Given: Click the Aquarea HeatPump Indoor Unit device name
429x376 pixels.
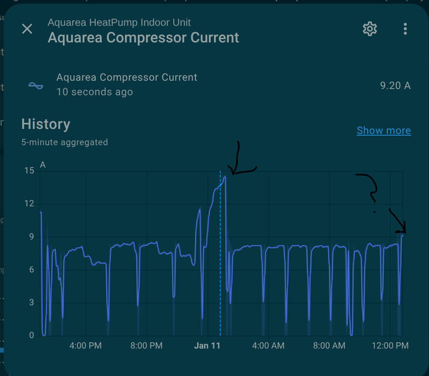Looking at the screenshot, I should pos(119,22).
